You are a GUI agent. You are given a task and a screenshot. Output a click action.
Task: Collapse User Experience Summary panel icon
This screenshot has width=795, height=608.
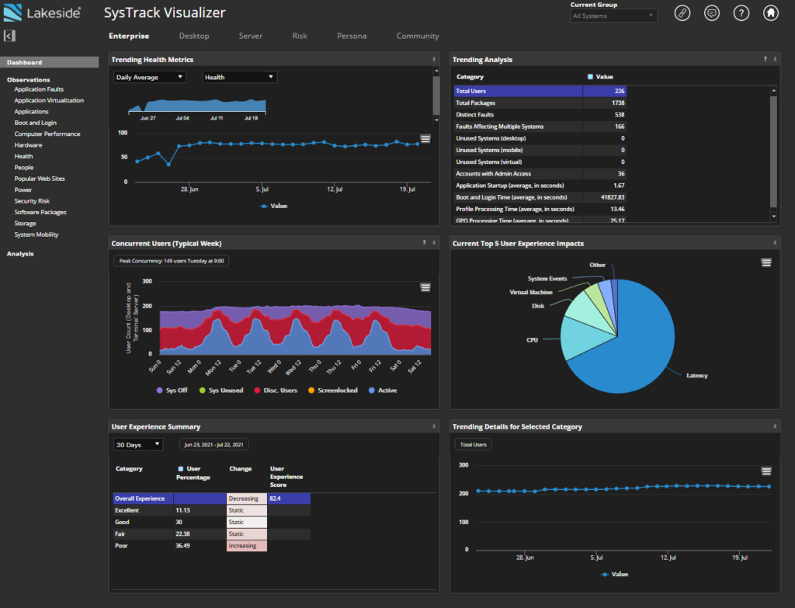tap(434, 426)
